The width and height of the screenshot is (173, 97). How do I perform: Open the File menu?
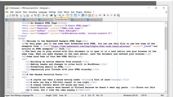[7, 12]
